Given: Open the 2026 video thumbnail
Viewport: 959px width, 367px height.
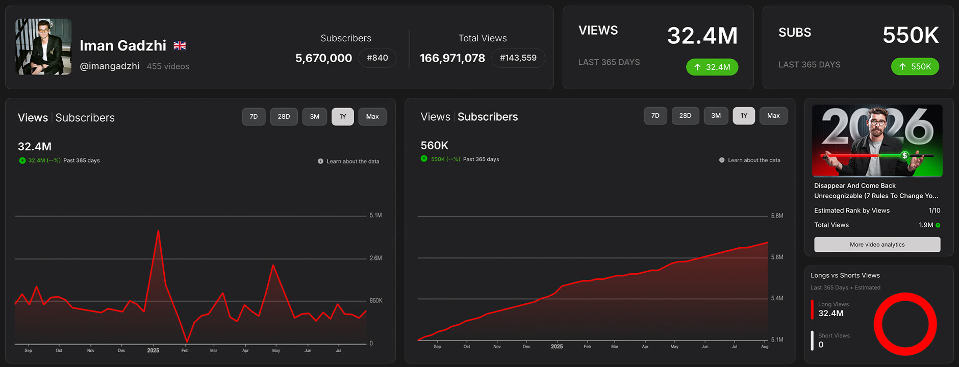Looking at the screenshot, I should pos(877,141).
